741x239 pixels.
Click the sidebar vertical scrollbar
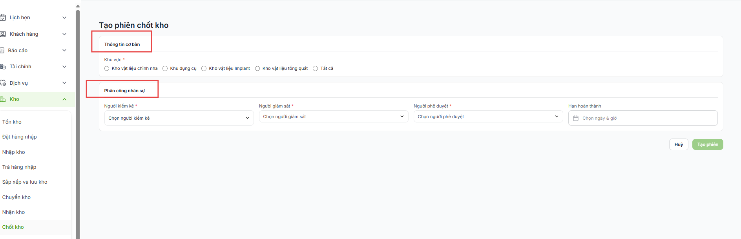(78, 124)
